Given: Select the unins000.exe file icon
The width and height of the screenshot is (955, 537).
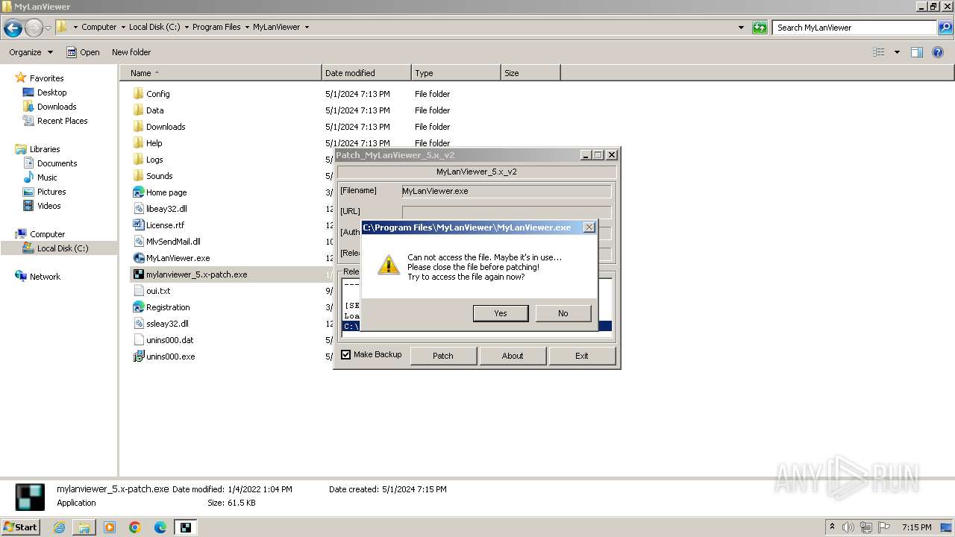Looking at the screenshot, I should [138, 357].
